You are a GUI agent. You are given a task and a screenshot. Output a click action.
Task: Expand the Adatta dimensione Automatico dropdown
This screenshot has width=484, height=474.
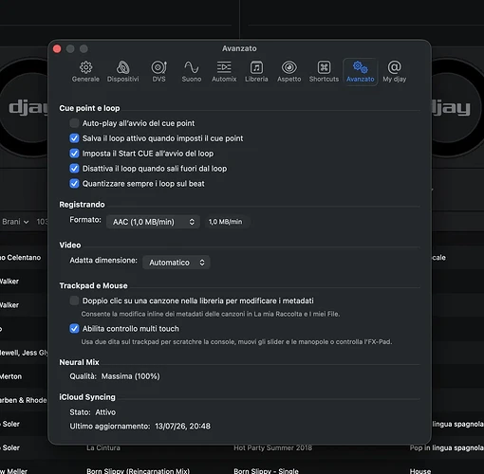pos(177,263)
